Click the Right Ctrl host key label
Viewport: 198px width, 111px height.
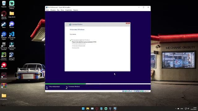[x=146, y=91]
